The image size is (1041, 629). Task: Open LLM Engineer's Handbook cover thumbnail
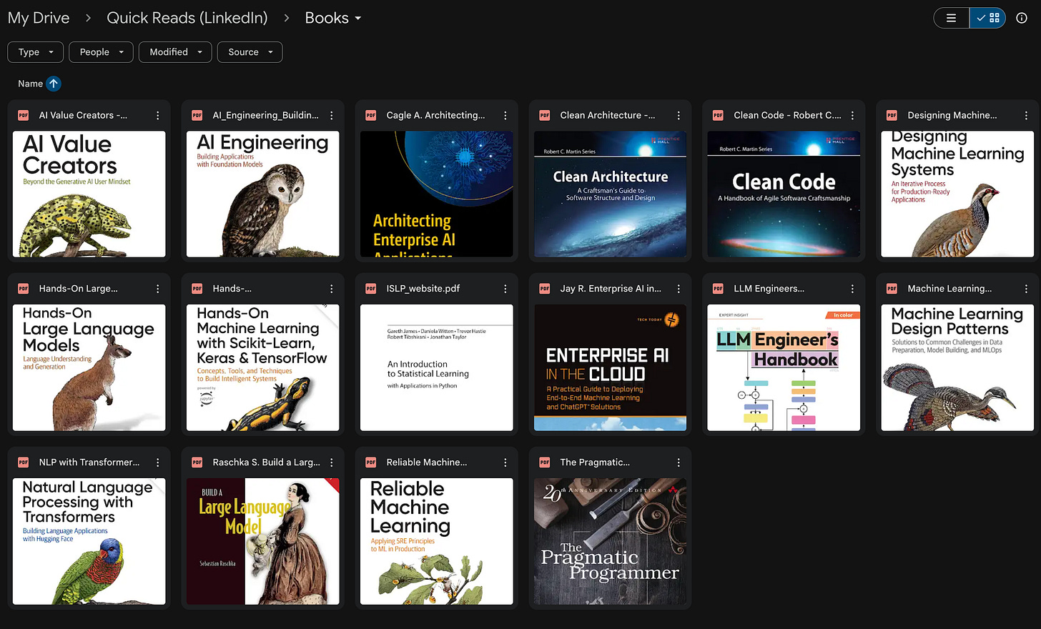tap(784, 367)
